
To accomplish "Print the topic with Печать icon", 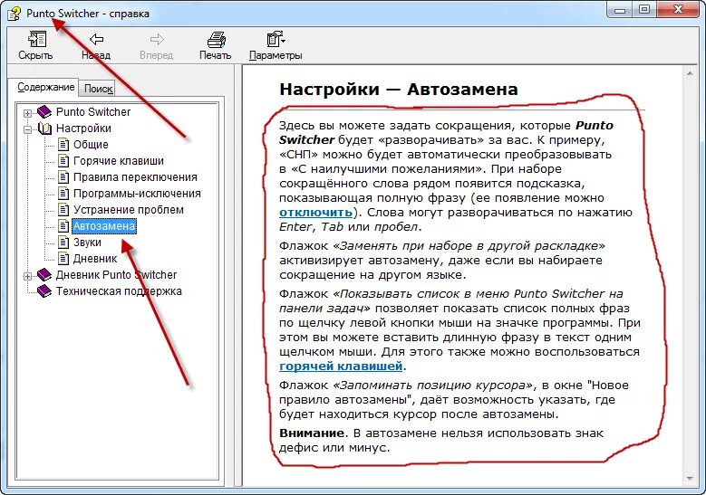I will [x=216, y=40].
